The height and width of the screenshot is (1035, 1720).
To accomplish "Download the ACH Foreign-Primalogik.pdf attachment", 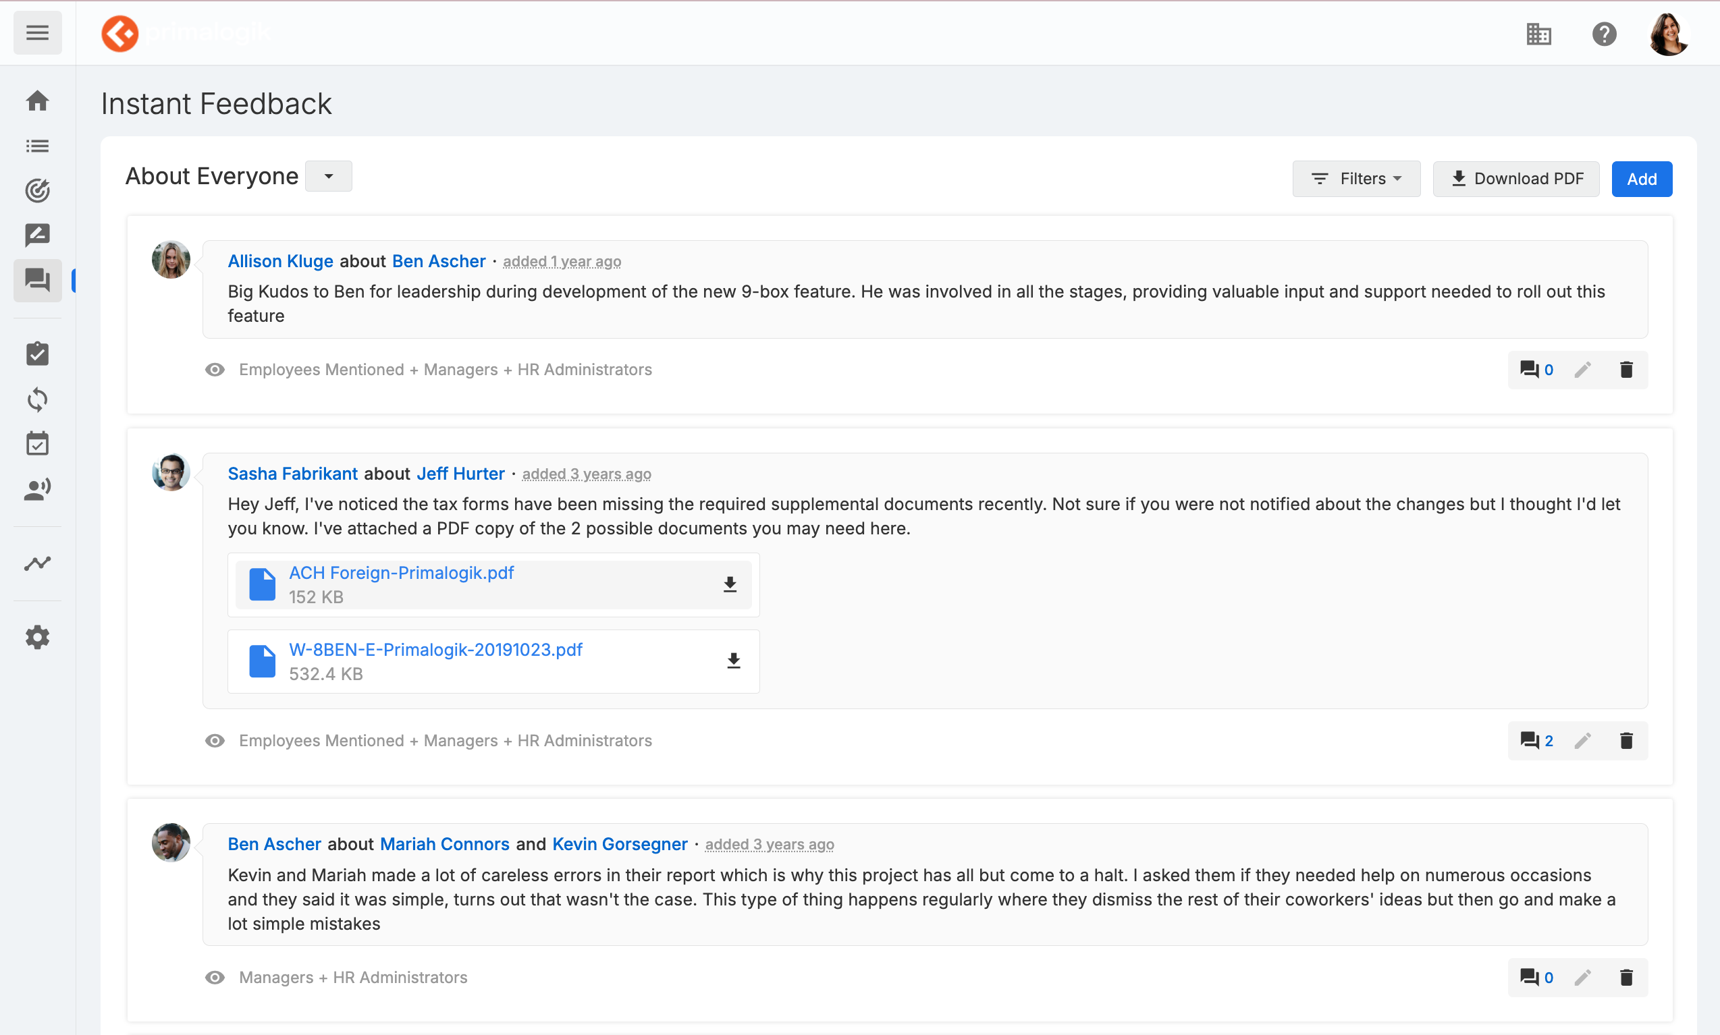I will (730, 584).
